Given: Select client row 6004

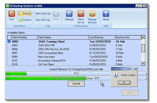Looking at the screenshot, I should coord(74,49).
